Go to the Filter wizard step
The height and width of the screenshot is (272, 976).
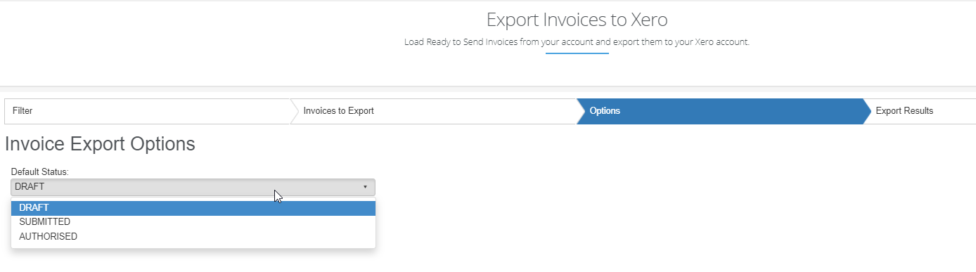148,111
